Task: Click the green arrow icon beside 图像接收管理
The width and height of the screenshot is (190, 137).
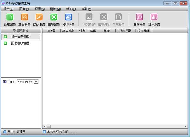Action: pyautogui.click(x=5, y=43)
